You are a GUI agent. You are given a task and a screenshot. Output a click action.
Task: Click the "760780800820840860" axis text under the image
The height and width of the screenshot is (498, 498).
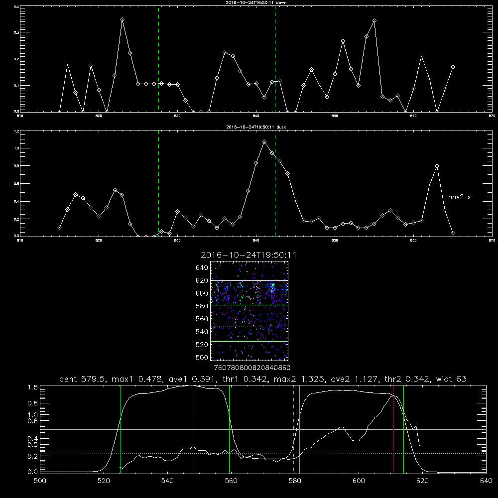pyautogui.click(x=252, y=368)
